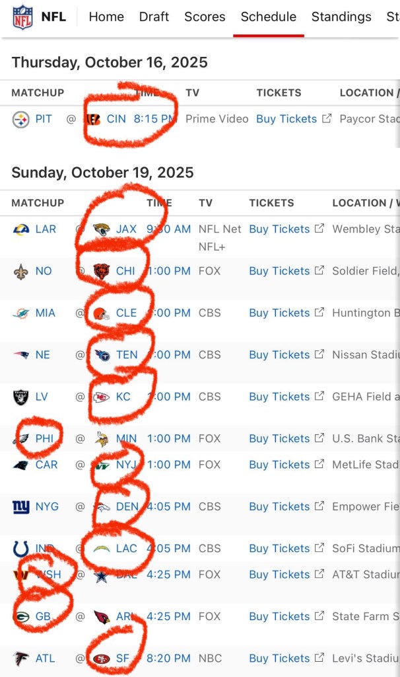This screenshot has height=677, width=400.
Task: Buy Tickets for the ATL at SF game
Action: coord(280,658)
